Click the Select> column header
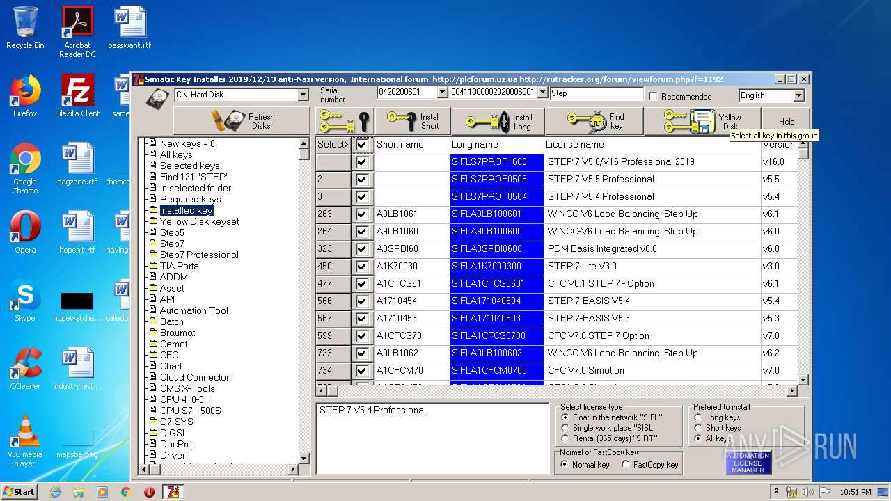Image resolution: width=891 pixels, height=501 pixels. click(x=333, y=145)
